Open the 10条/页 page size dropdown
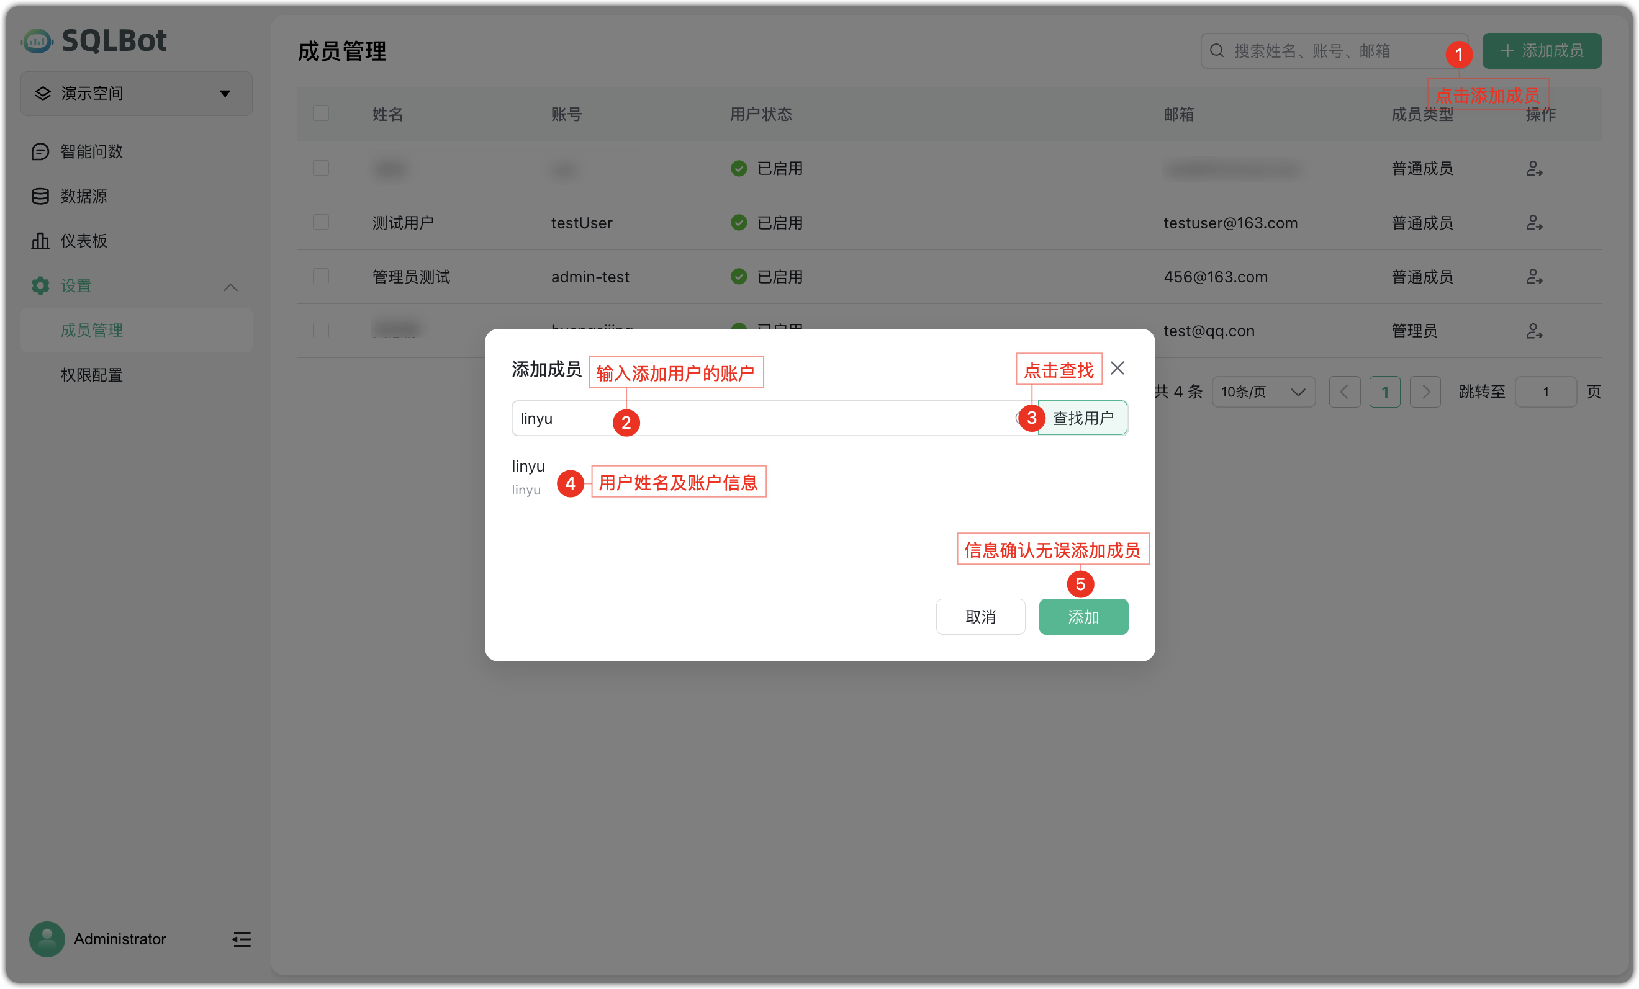Image resolution: width=1639 pixels, height=989 pixels. pos(1263,392)
